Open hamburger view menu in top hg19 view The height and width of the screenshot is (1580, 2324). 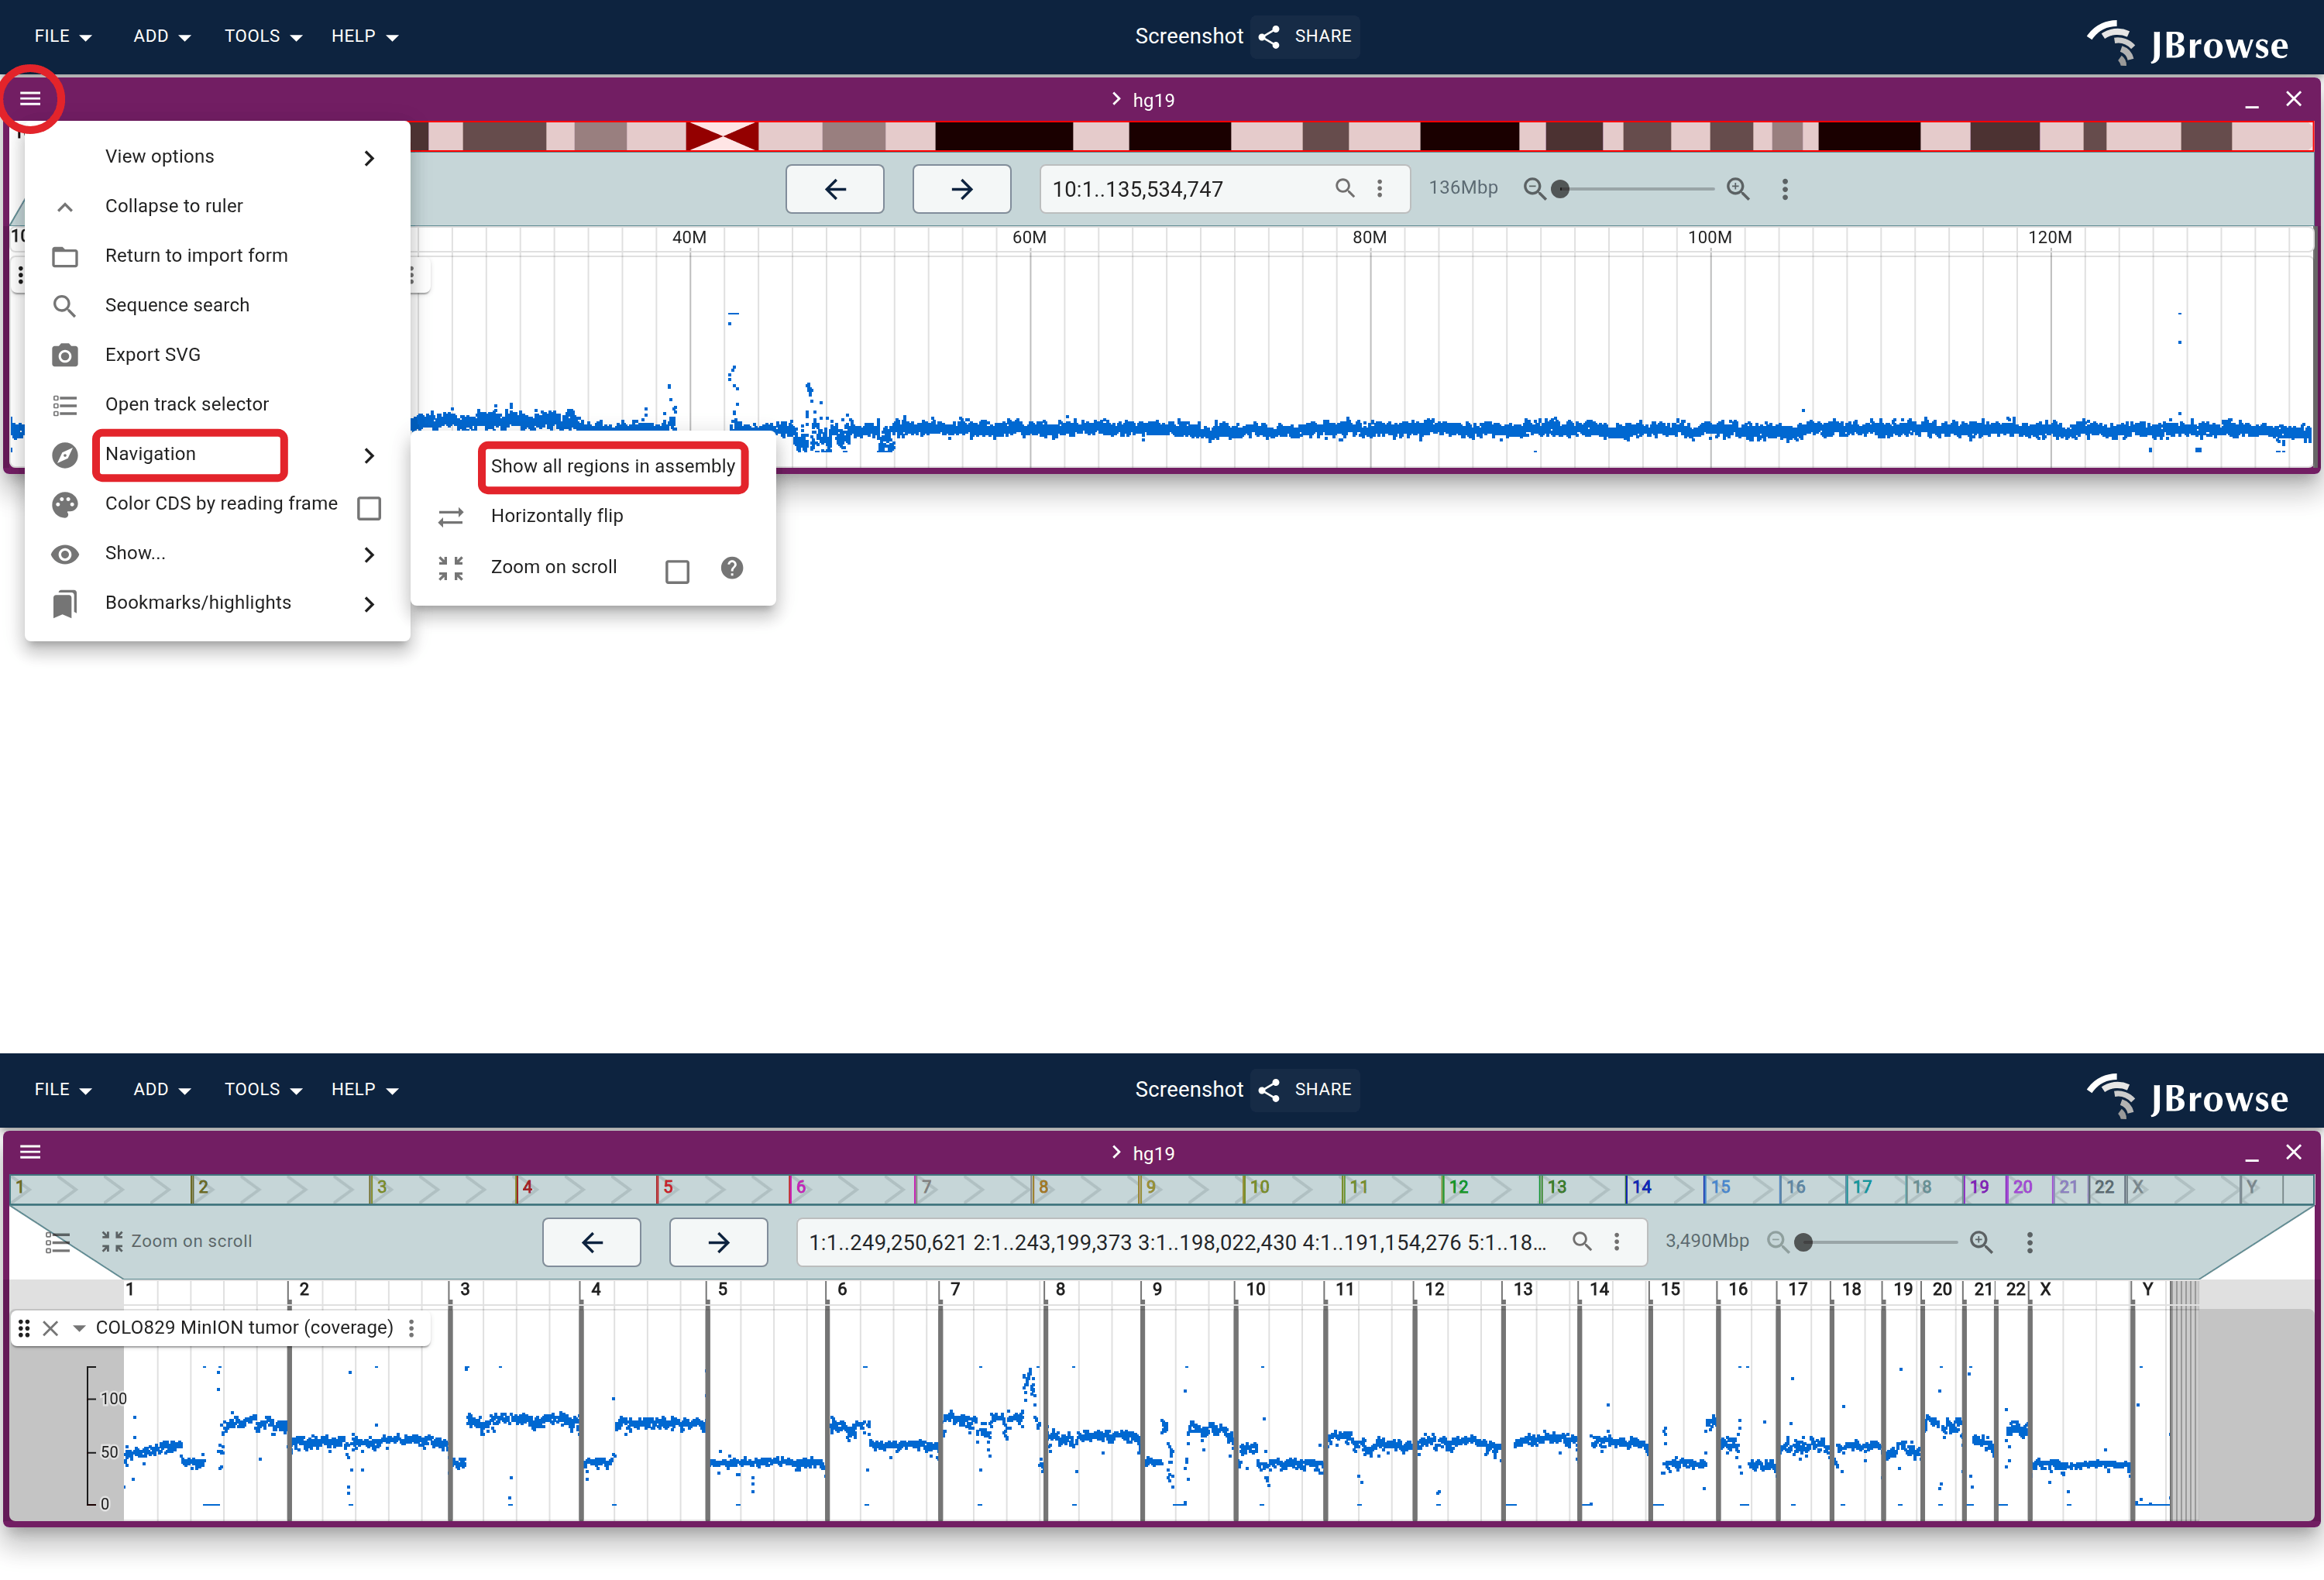30,98
